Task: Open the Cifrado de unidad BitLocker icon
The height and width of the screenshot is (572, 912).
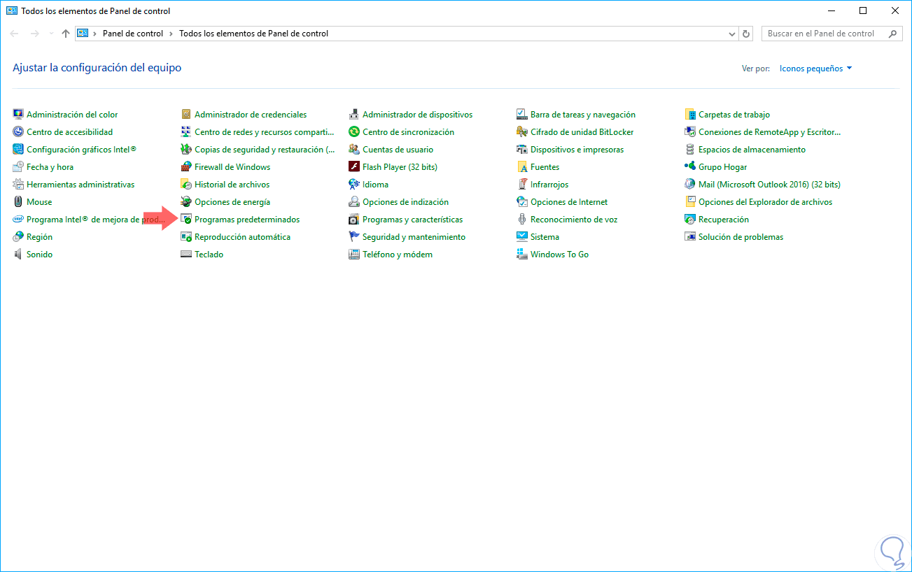Action: [522, 132]
